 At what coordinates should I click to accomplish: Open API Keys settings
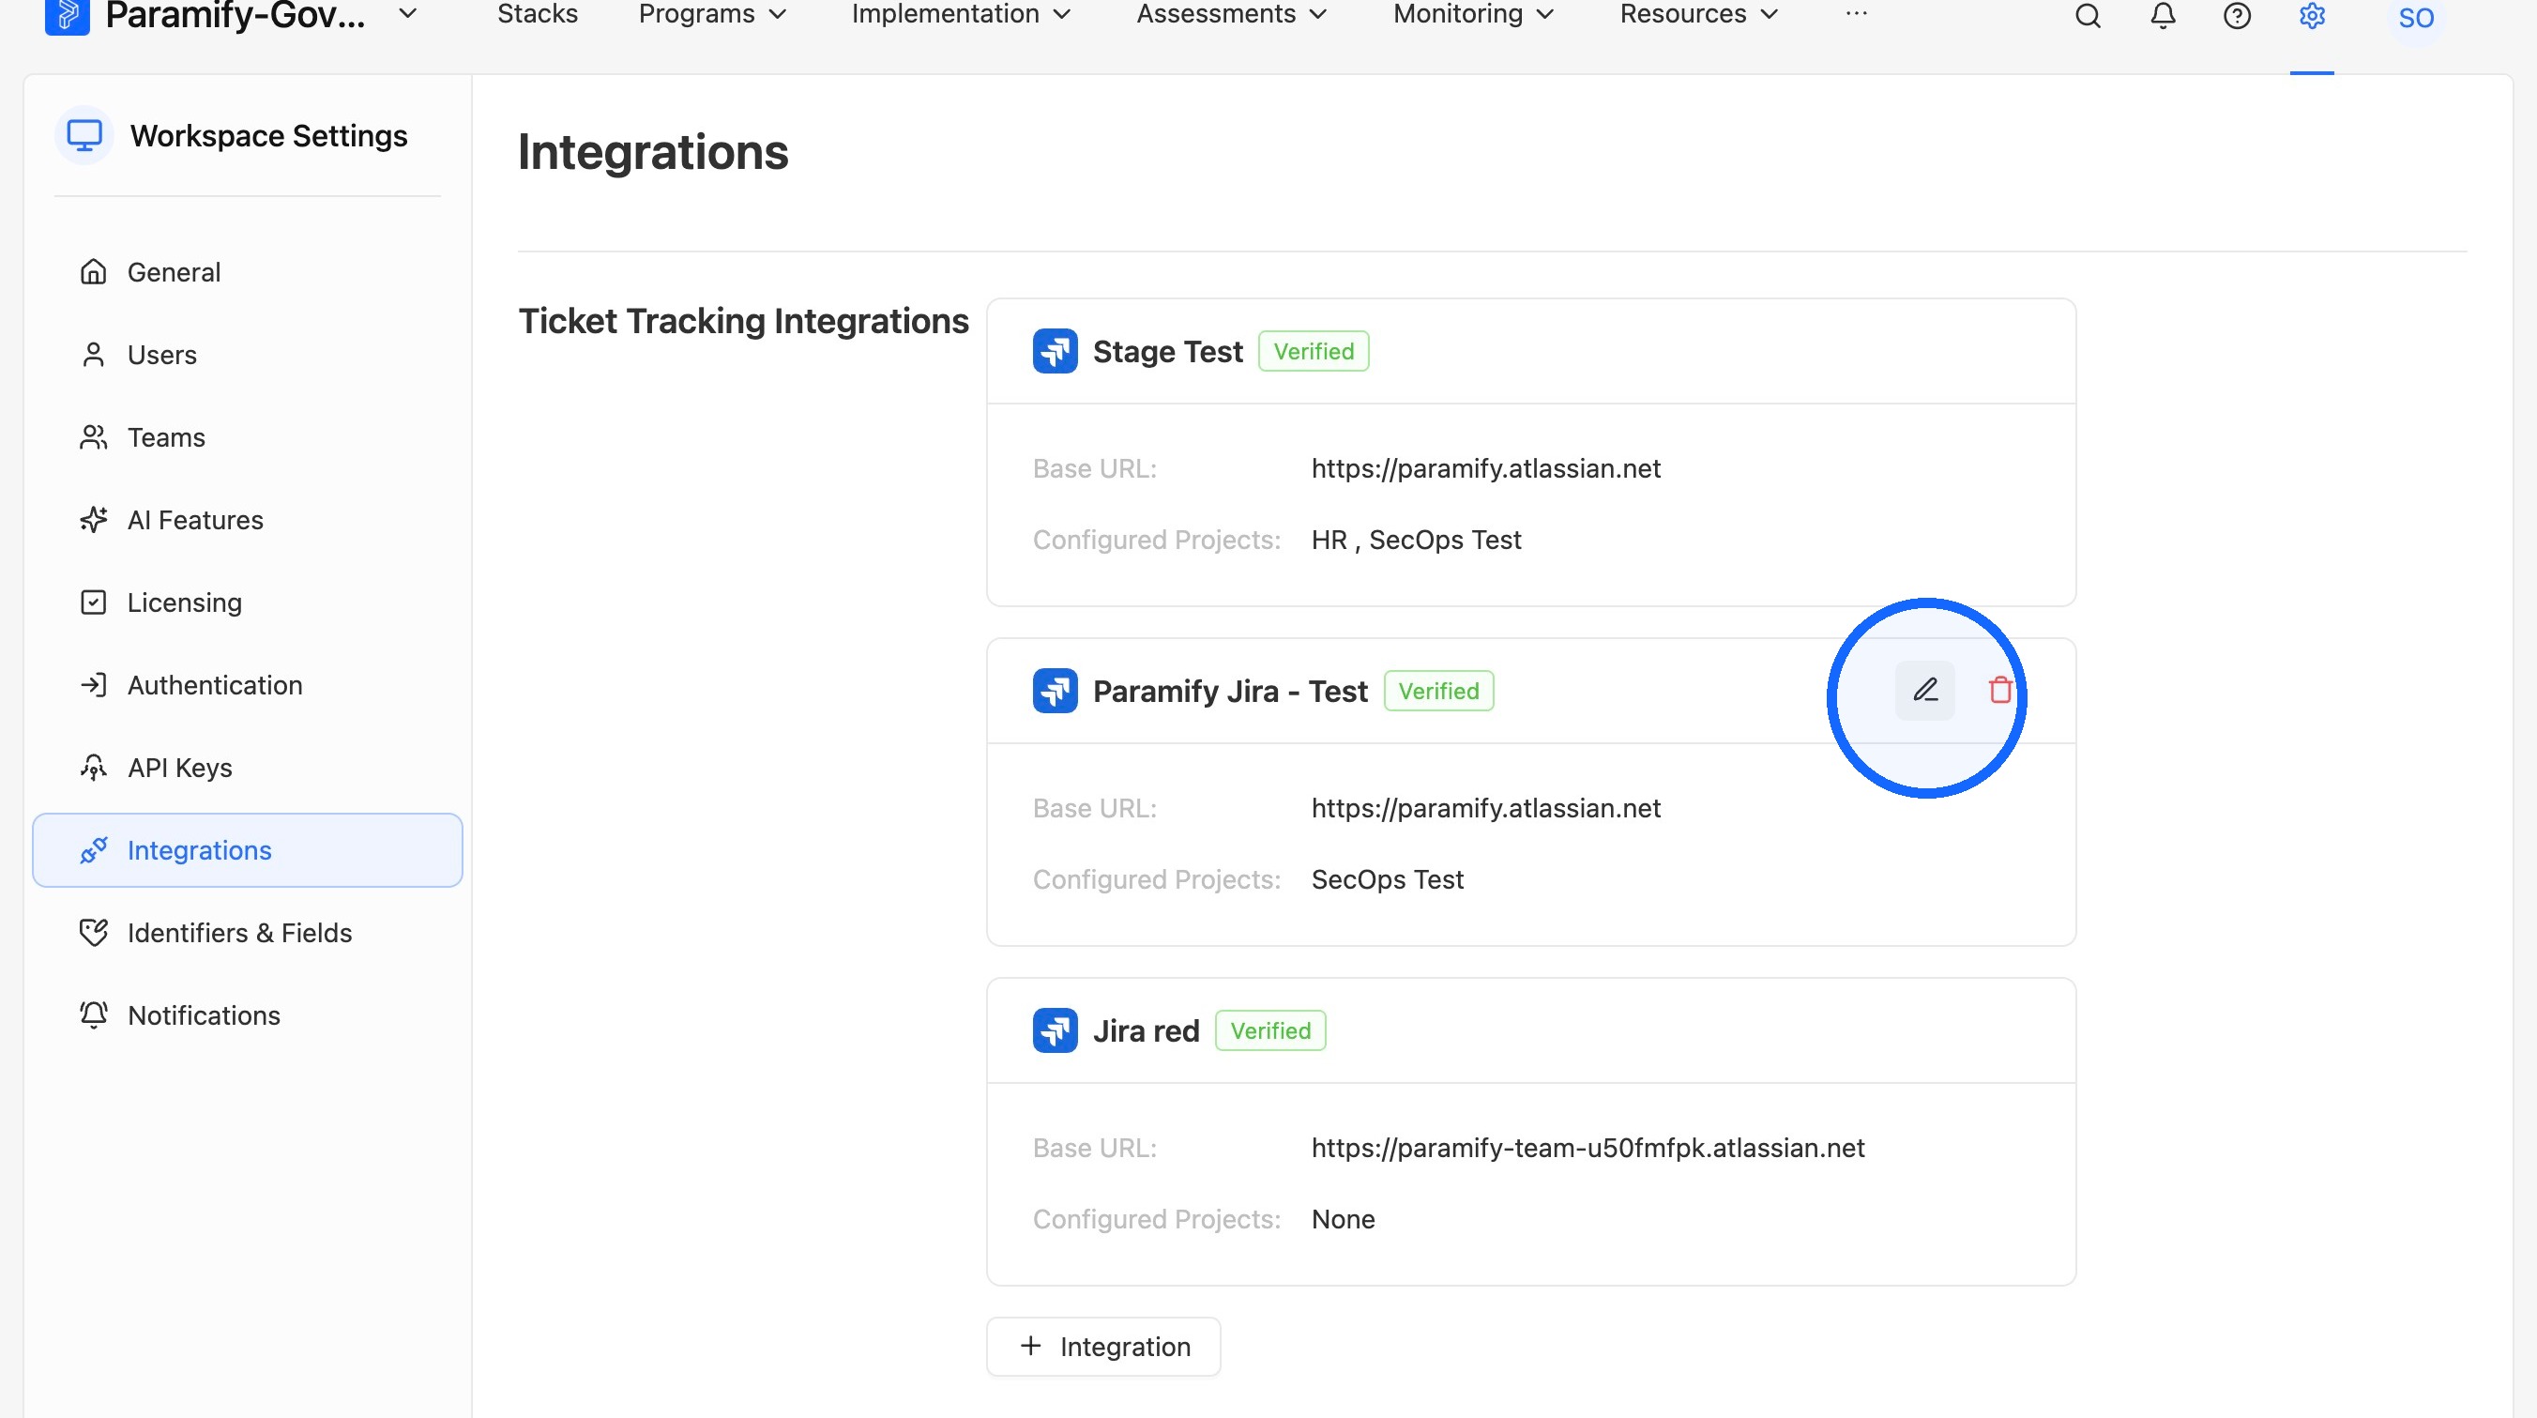[x=247, y=768]
